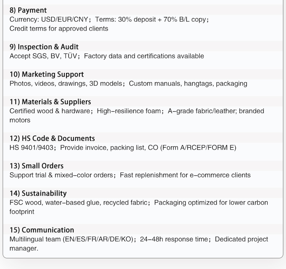This screenshot has height=269, width=286.
Task: Select the '10) Marketing Support' heading
Action: point(47,74)
